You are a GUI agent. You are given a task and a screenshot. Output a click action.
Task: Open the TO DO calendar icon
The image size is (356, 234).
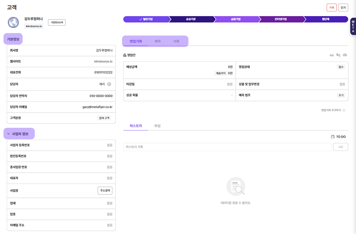333,137
